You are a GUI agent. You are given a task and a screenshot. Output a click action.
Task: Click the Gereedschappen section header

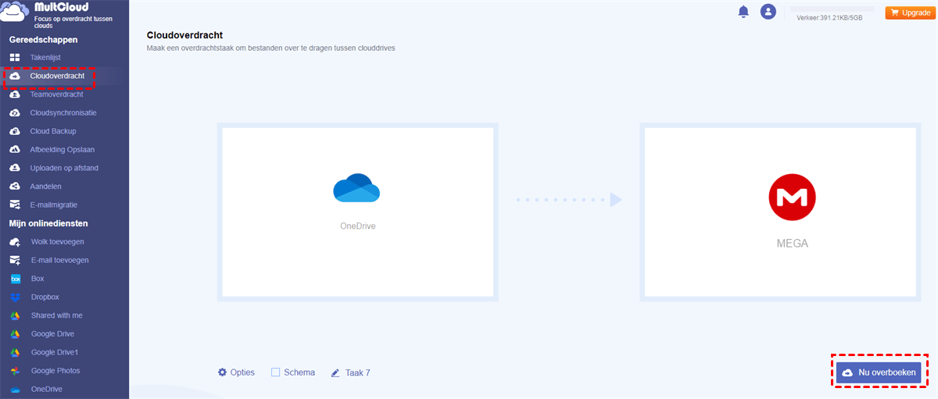(x=43, y=40)
